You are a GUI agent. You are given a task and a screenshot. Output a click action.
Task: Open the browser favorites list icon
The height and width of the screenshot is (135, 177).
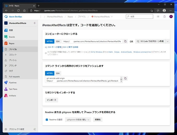[158, 10]
